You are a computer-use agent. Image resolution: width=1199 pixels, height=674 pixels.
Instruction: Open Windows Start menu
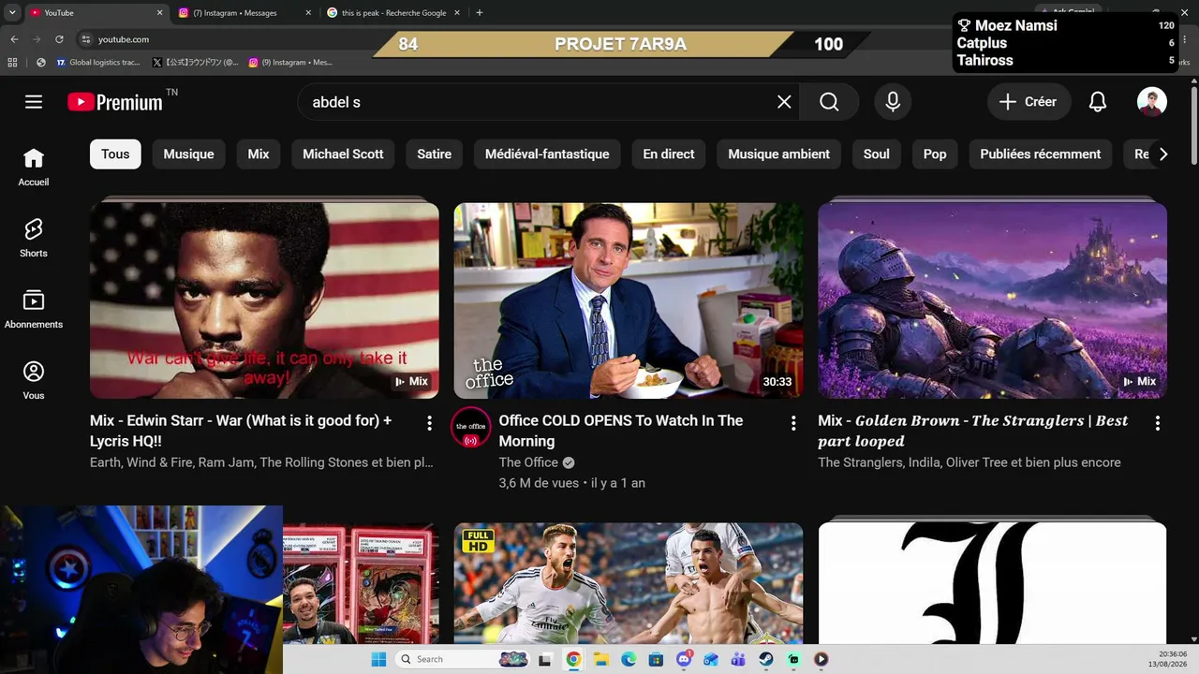378,659
